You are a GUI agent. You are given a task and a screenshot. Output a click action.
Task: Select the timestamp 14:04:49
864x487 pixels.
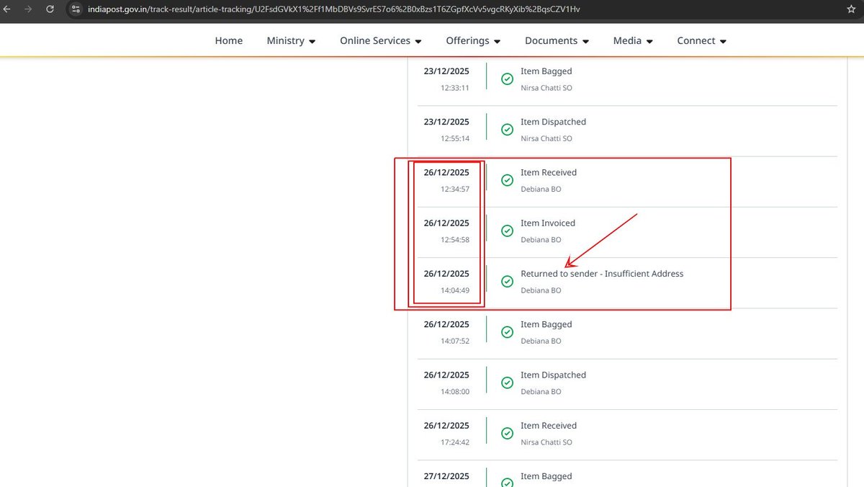click(x=455, y=290)
